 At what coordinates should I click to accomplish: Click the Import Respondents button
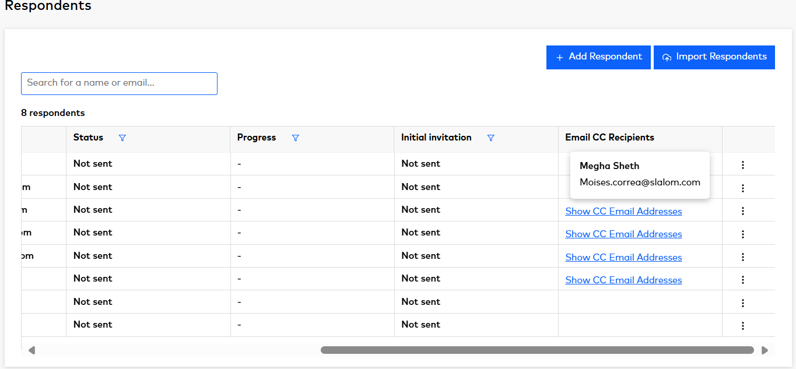click(714, 57)
